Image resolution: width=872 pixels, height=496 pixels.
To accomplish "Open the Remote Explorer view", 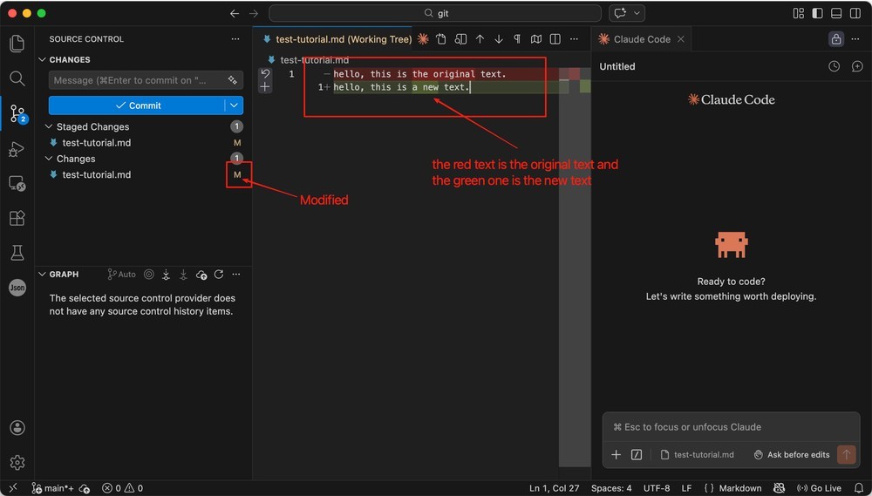I will point(17,184).
